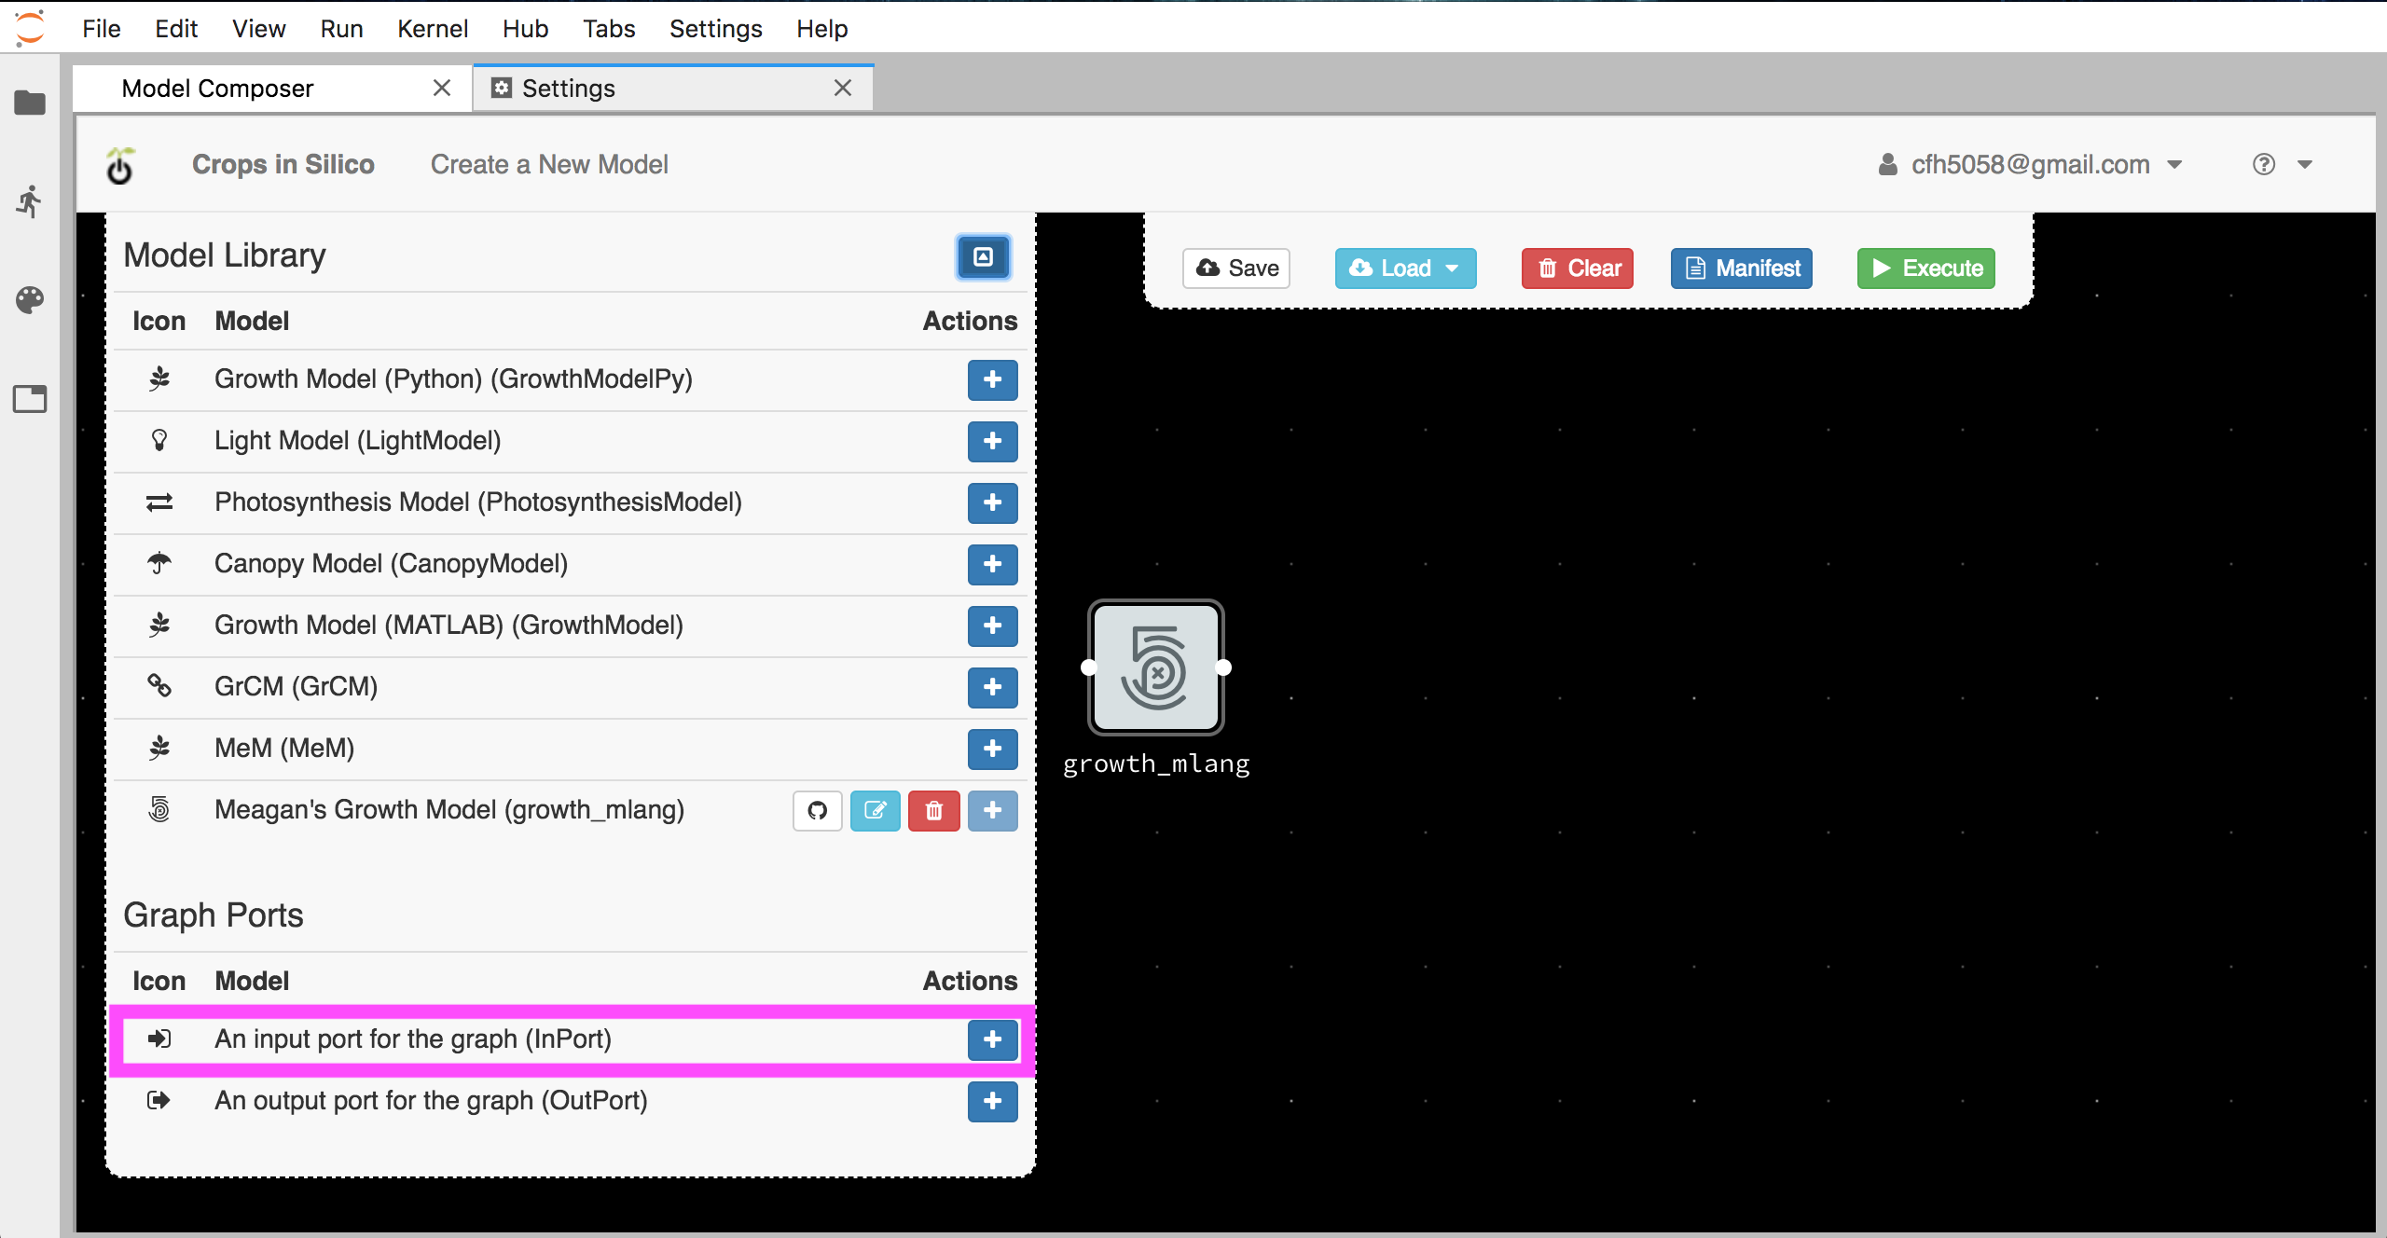Switch to the Model Composer tab
The width and height of the screenshot is (2387, 1238).
[272, 89]
